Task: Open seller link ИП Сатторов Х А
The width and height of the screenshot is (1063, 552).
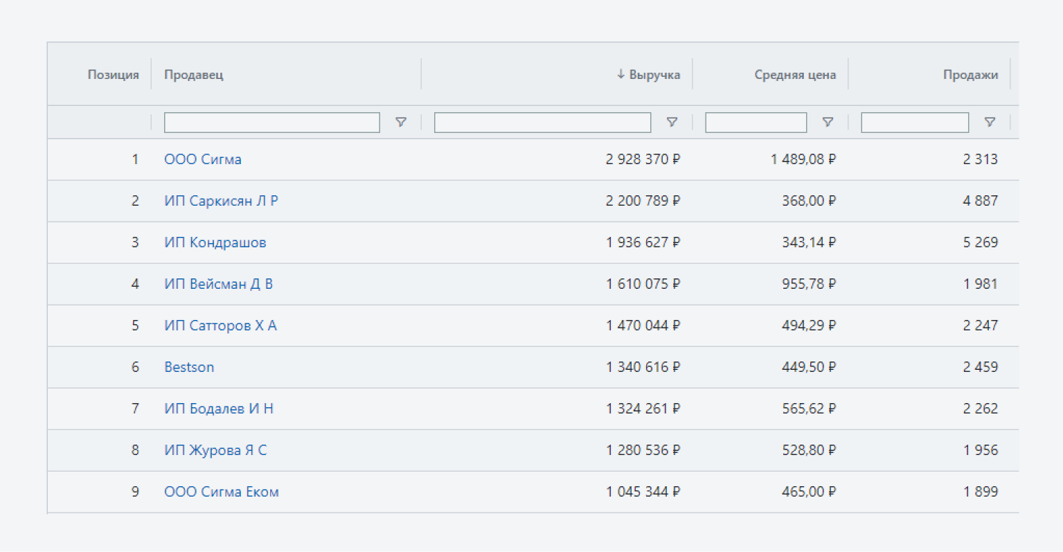Action: pyautogui.click(x=220, y=326)
